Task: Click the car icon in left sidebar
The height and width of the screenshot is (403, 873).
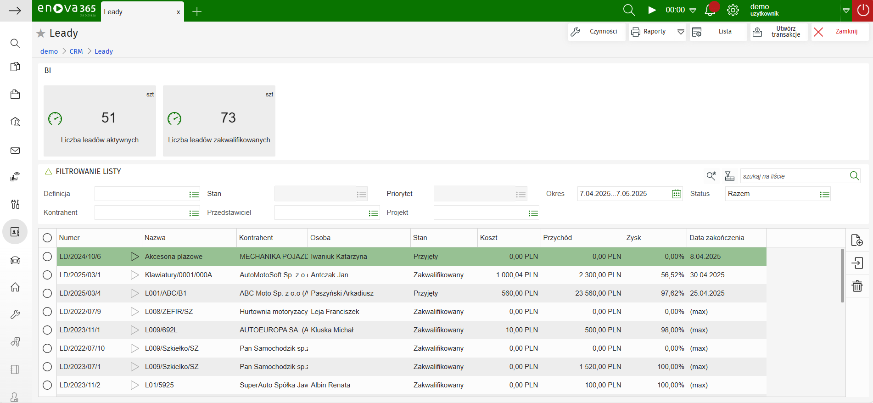Action: coord(15,260)
